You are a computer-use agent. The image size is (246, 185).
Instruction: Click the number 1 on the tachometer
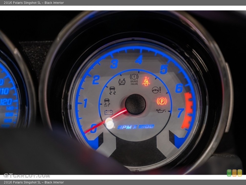[85, 103]
